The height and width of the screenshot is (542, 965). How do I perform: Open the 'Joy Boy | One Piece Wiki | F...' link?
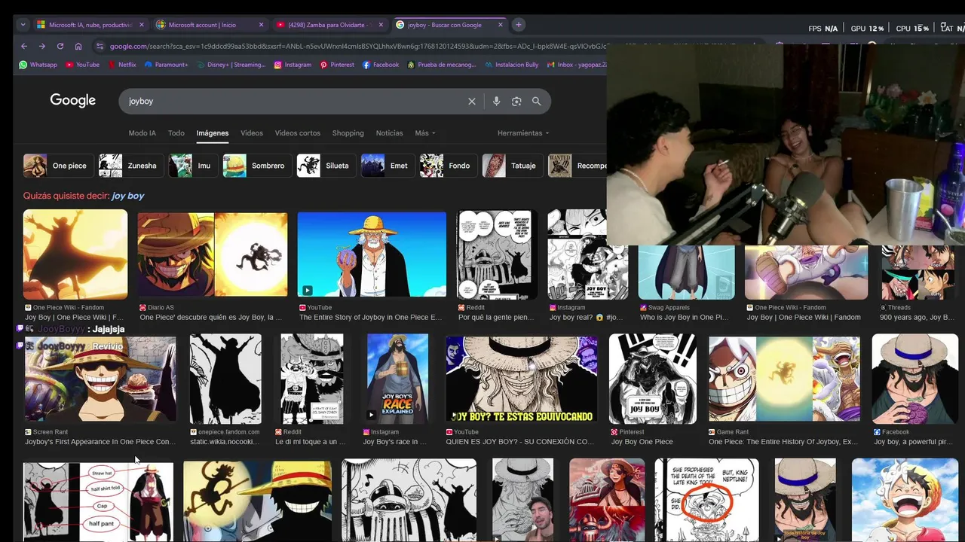[x=74, y=318]
